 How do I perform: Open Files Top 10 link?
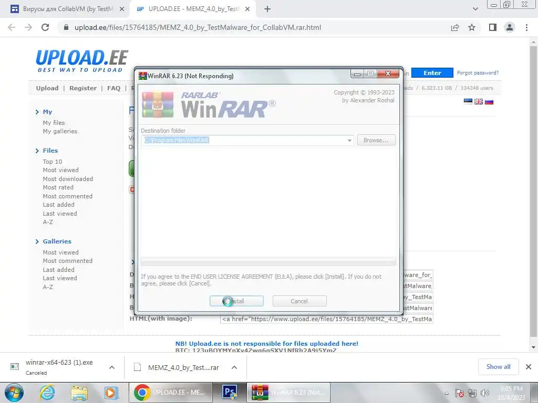[x=53, y=162]
